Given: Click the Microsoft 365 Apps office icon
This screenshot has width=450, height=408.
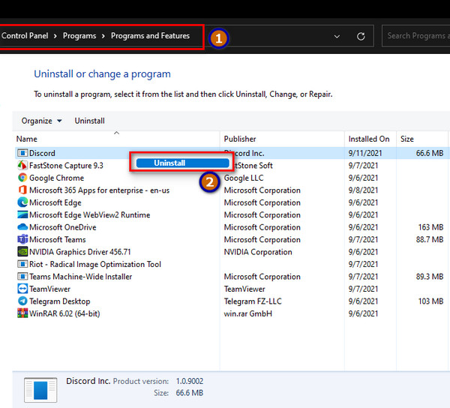Looking at the screenshot, I should 22,190.
